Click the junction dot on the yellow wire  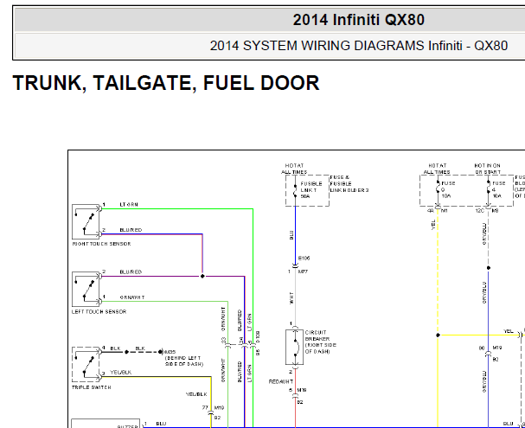click(438, 335)
